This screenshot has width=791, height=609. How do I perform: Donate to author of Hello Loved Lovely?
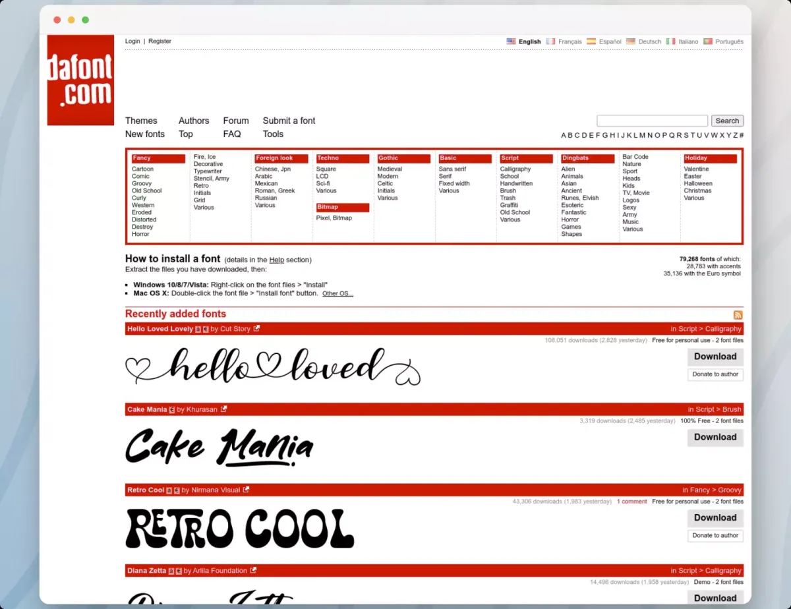click(715, 374)
